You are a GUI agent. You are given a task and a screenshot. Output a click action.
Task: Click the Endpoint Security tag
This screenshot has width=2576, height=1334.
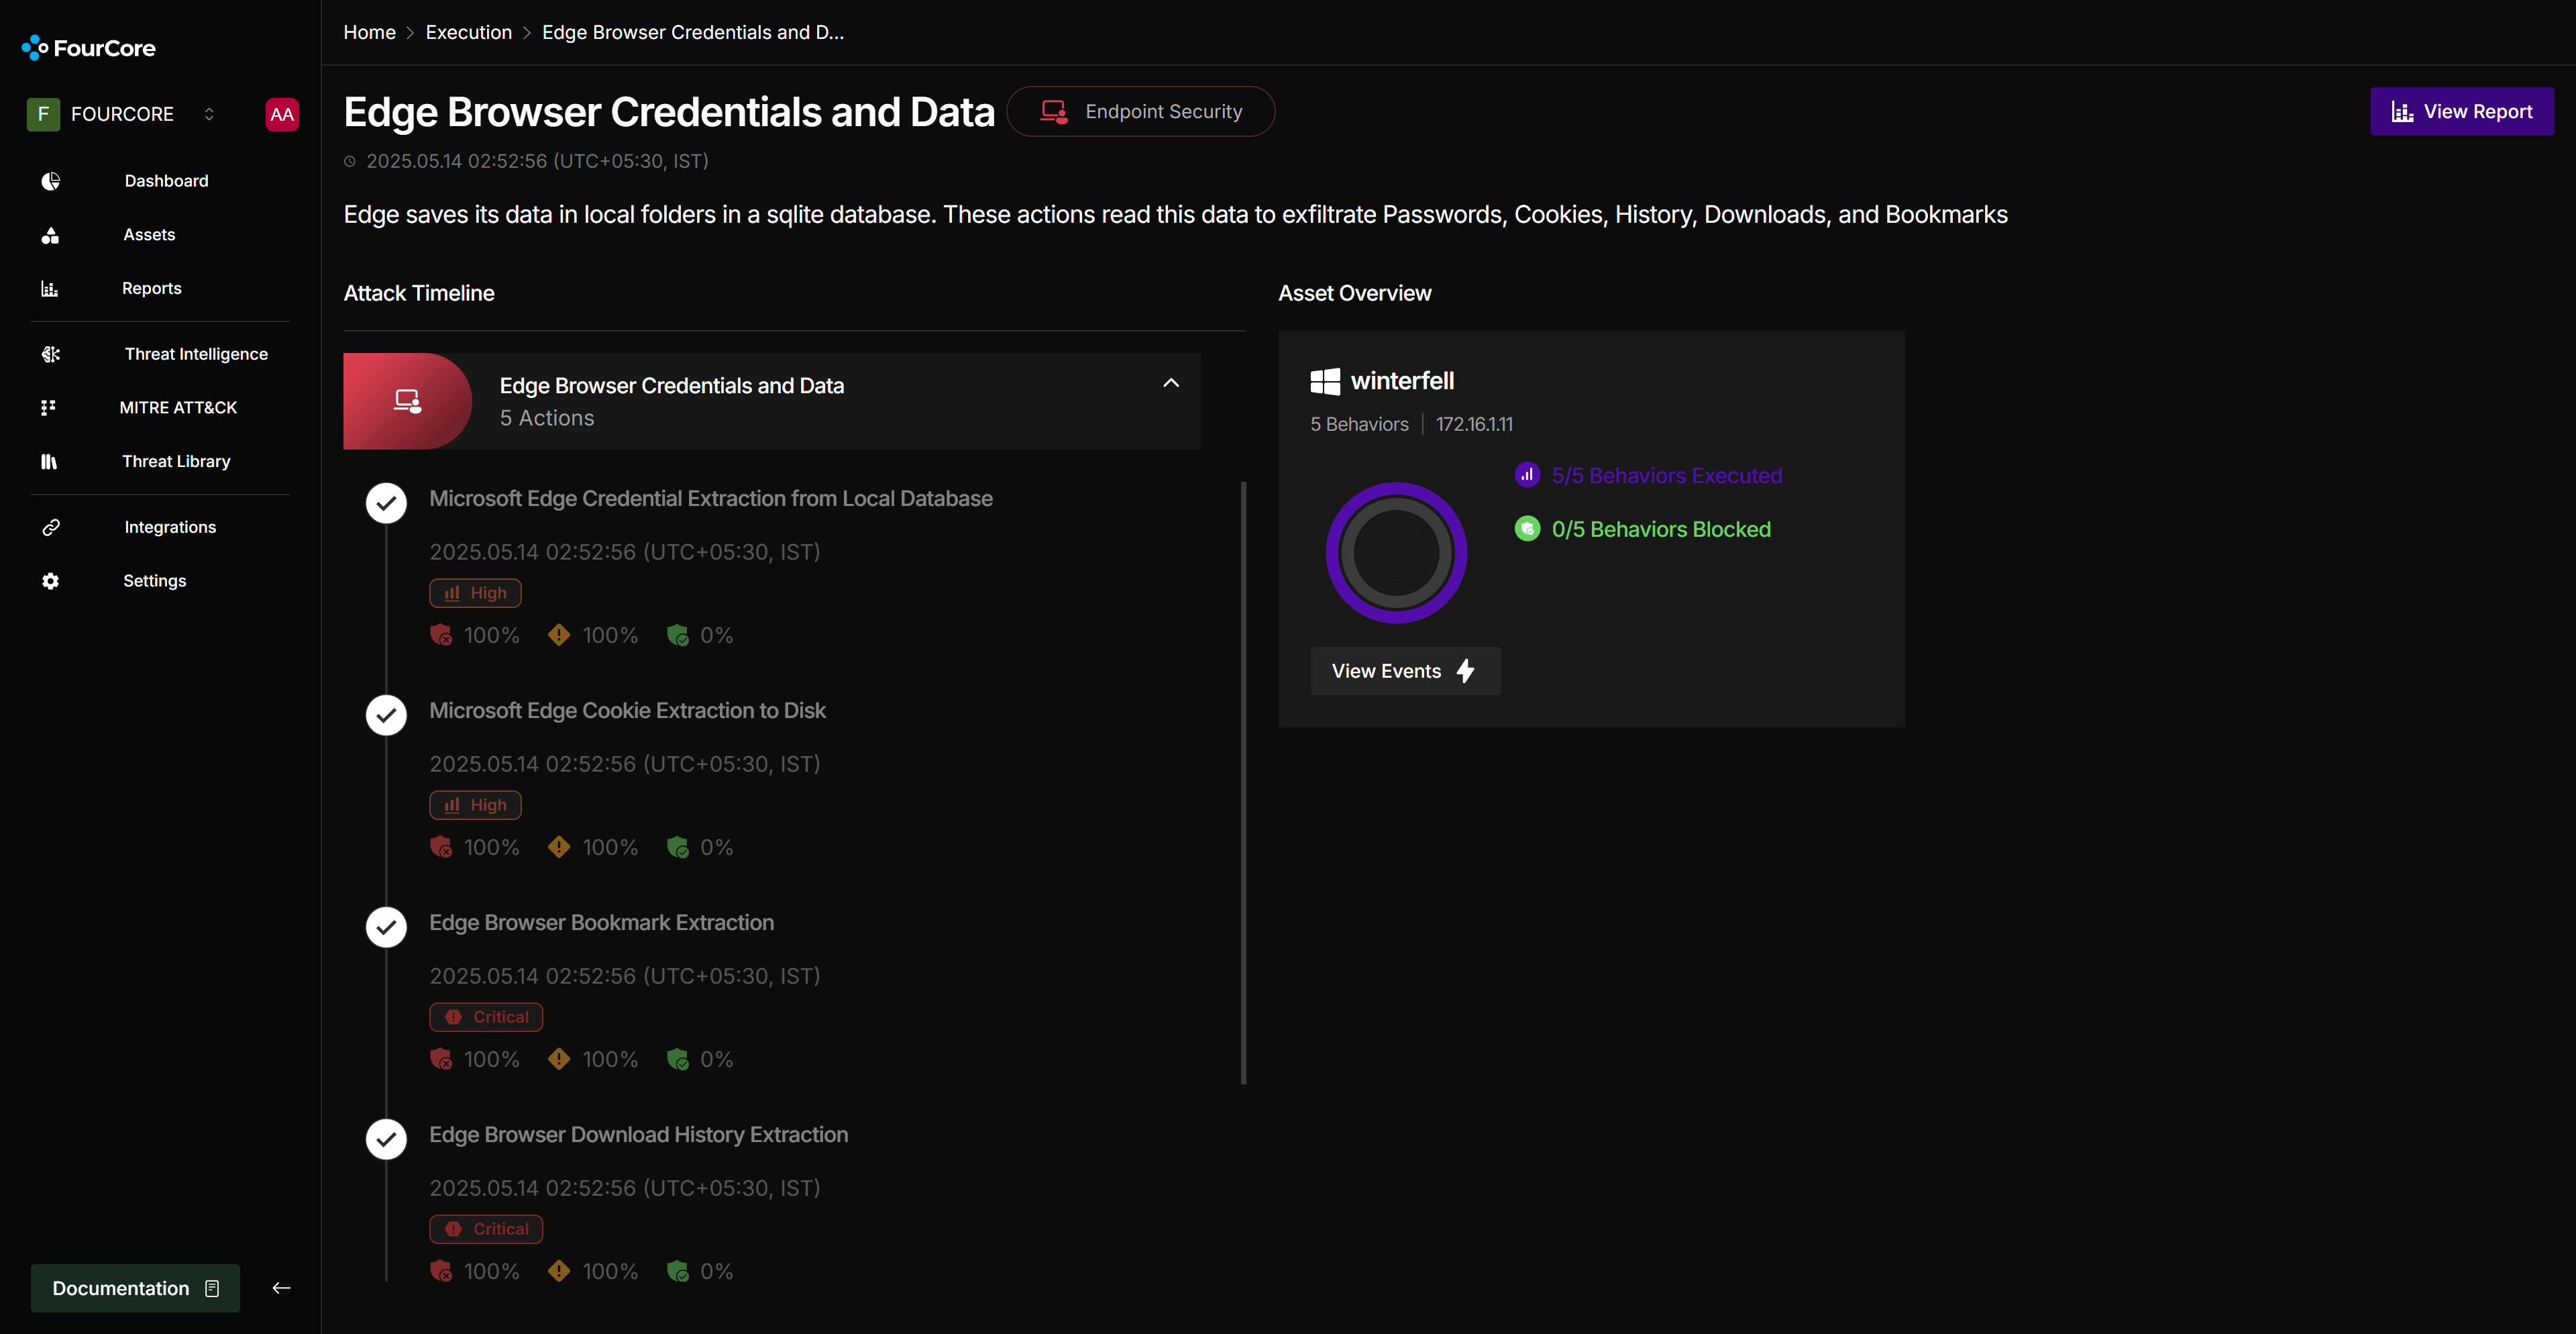(1141, 111)
